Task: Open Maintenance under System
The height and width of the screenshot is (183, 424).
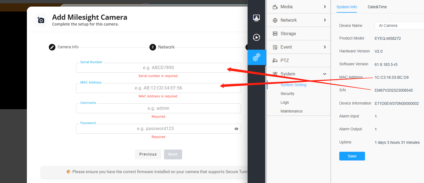Action: coord(292,111)
